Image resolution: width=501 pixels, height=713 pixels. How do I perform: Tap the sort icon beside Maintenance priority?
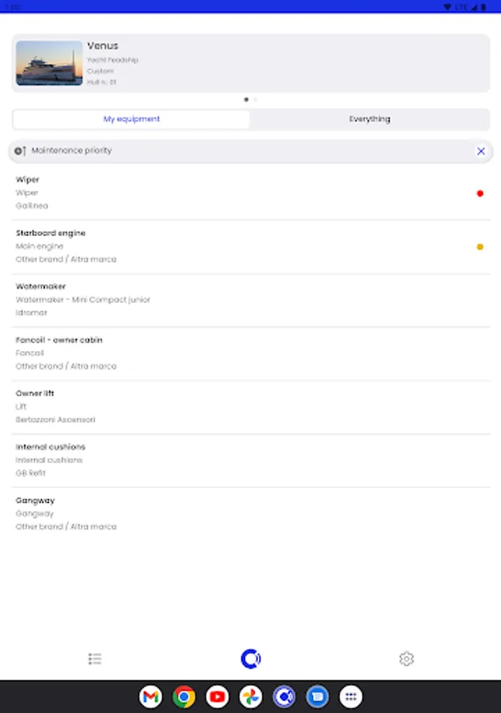click(21, 151)
